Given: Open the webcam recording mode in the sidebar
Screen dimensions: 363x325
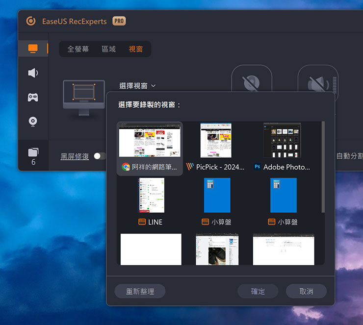Looking at the screenshot, I should click(x=33, y=122).
